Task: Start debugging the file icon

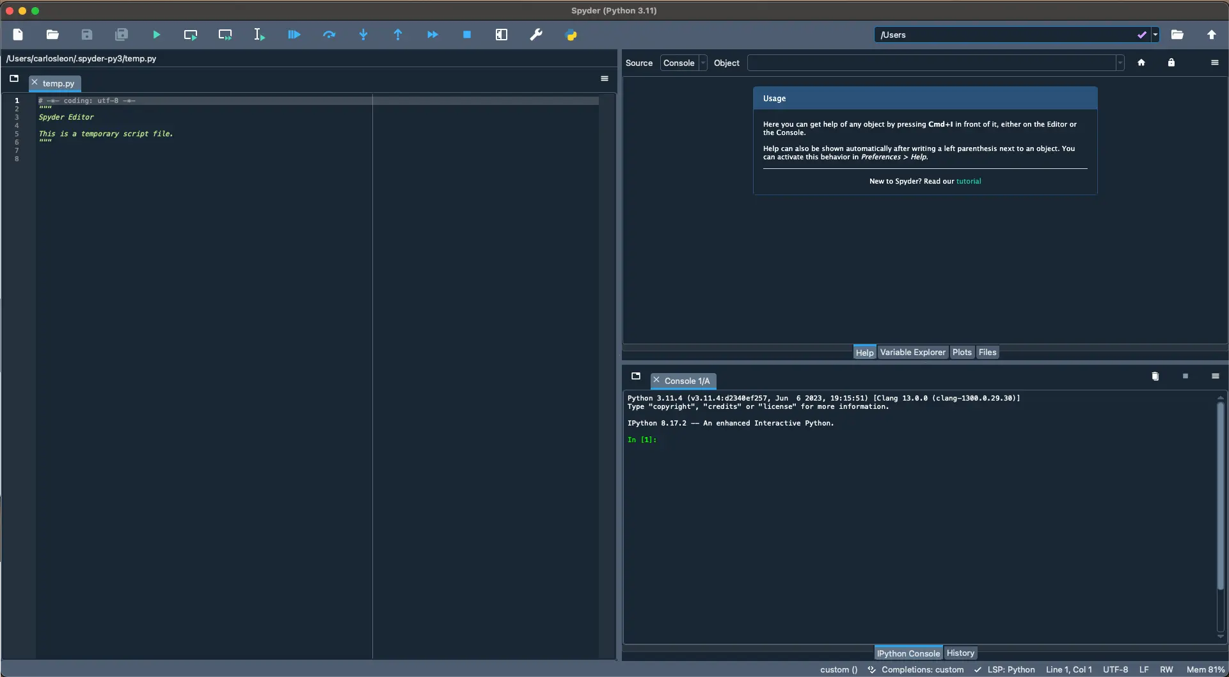Action: pos(294,35)
